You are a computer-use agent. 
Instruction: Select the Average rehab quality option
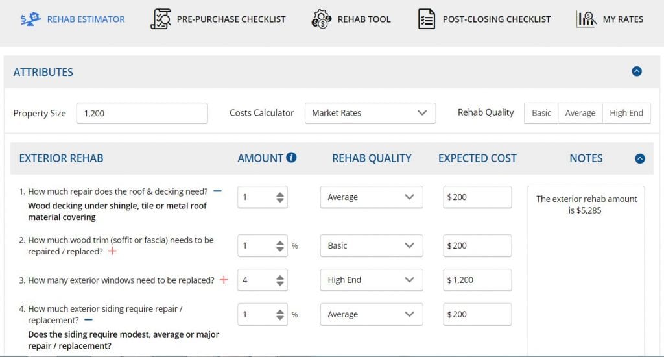point(580,113)
